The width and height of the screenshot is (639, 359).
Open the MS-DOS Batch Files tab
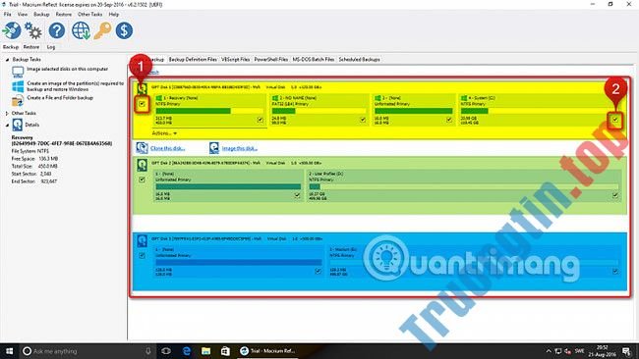point(314,60)
